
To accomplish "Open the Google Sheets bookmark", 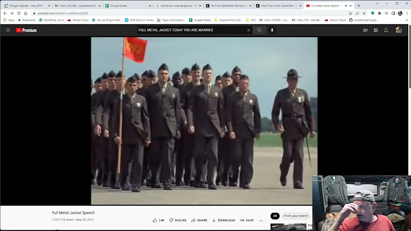I will (200, 20).
